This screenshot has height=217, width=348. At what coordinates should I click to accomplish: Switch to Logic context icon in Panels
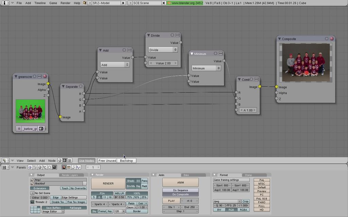pos(30,167)
